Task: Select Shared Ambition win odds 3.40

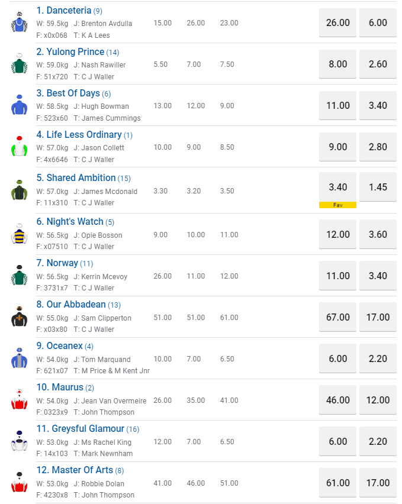Action: click(337, 188)
